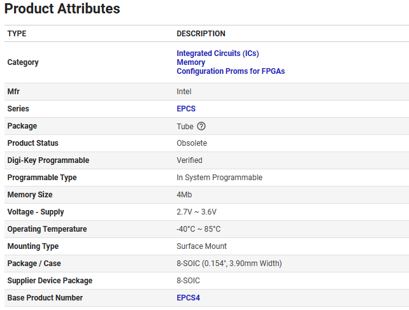Click the Surface Mount value
Viewport: 409px width, 310px height.
(x=201, y=246)
